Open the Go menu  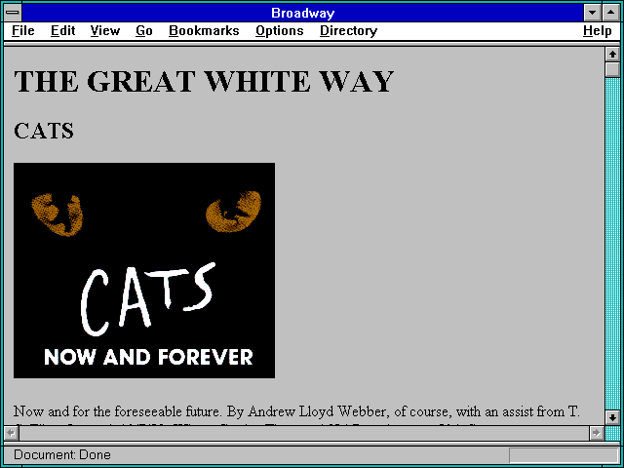tap(144, 30)
